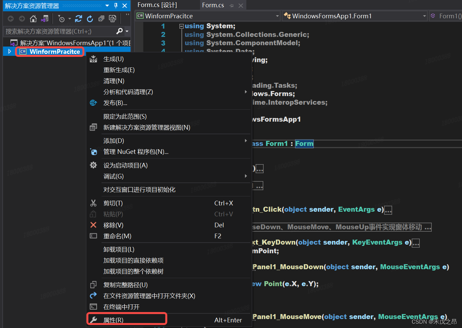Image resolution: width=462 pixels, height=328 pixels.
Task: Collapse the using block at line 1
Action: coord(181,26)
